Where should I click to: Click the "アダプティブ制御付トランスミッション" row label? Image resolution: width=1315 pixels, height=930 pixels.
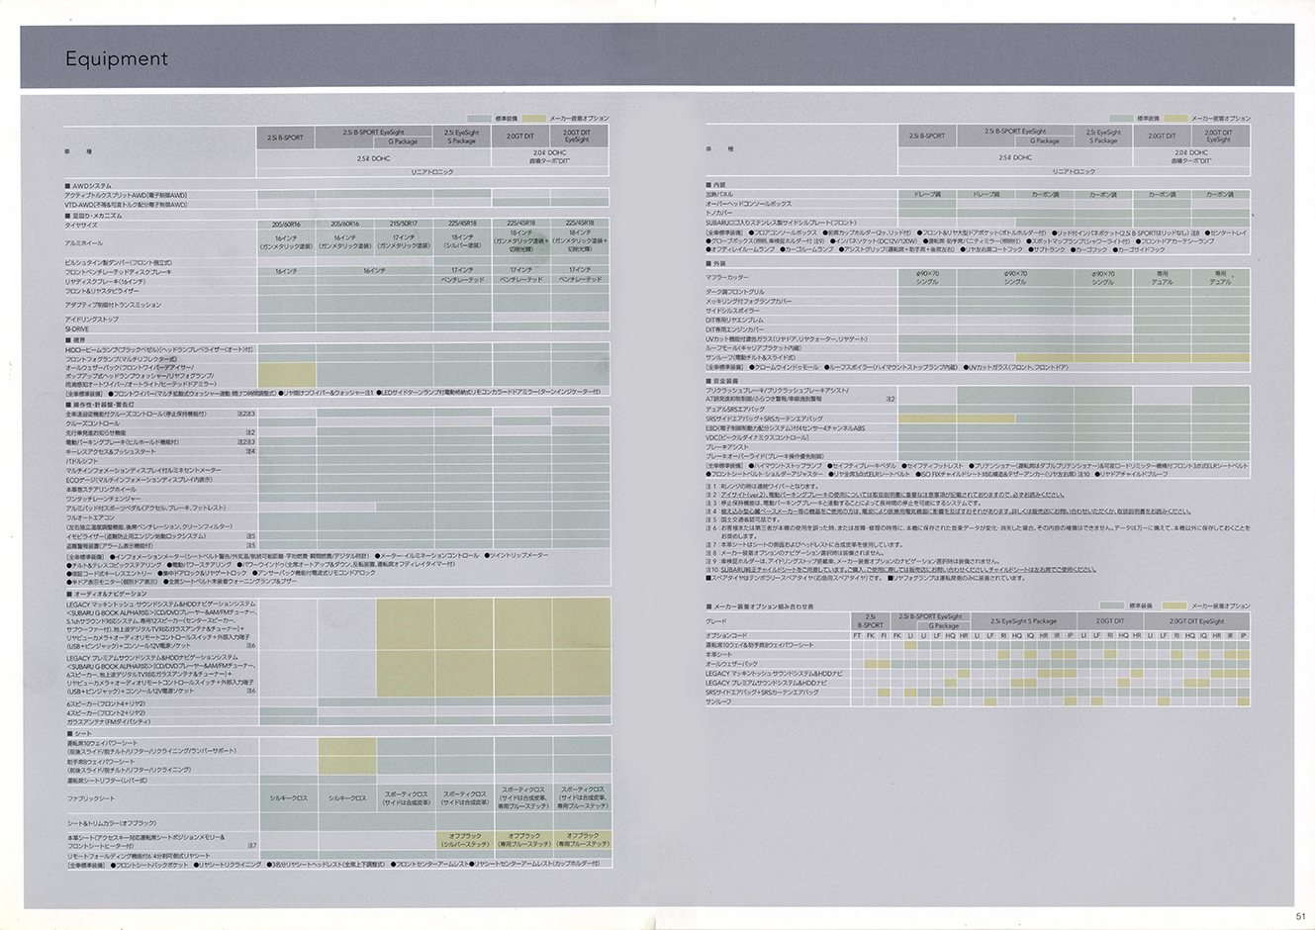112,305
